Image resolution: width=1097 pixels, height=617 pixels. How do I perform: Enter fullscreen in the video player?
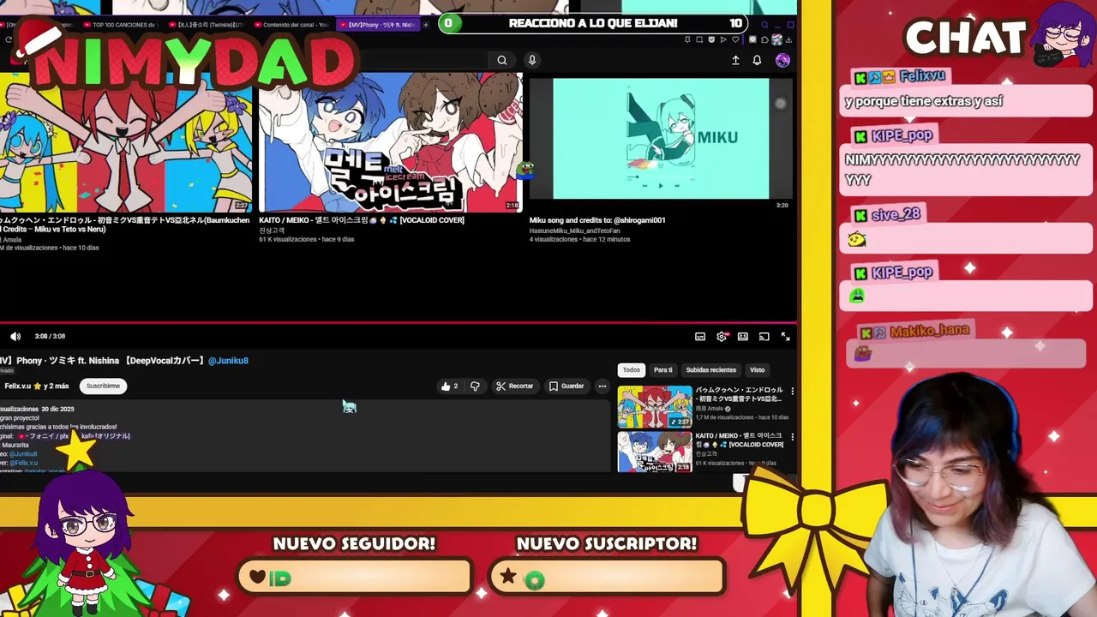[x=785, y=337]
